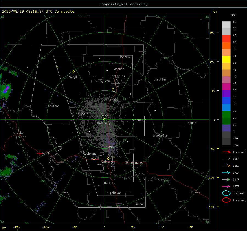Click the Okotoks town label

click(x=110, y=183)
